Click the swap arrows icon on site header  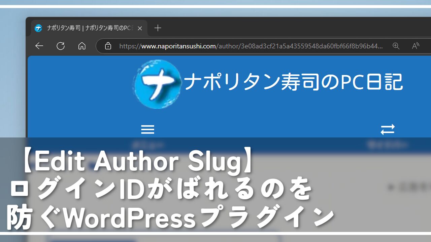(x=388, y=129)
